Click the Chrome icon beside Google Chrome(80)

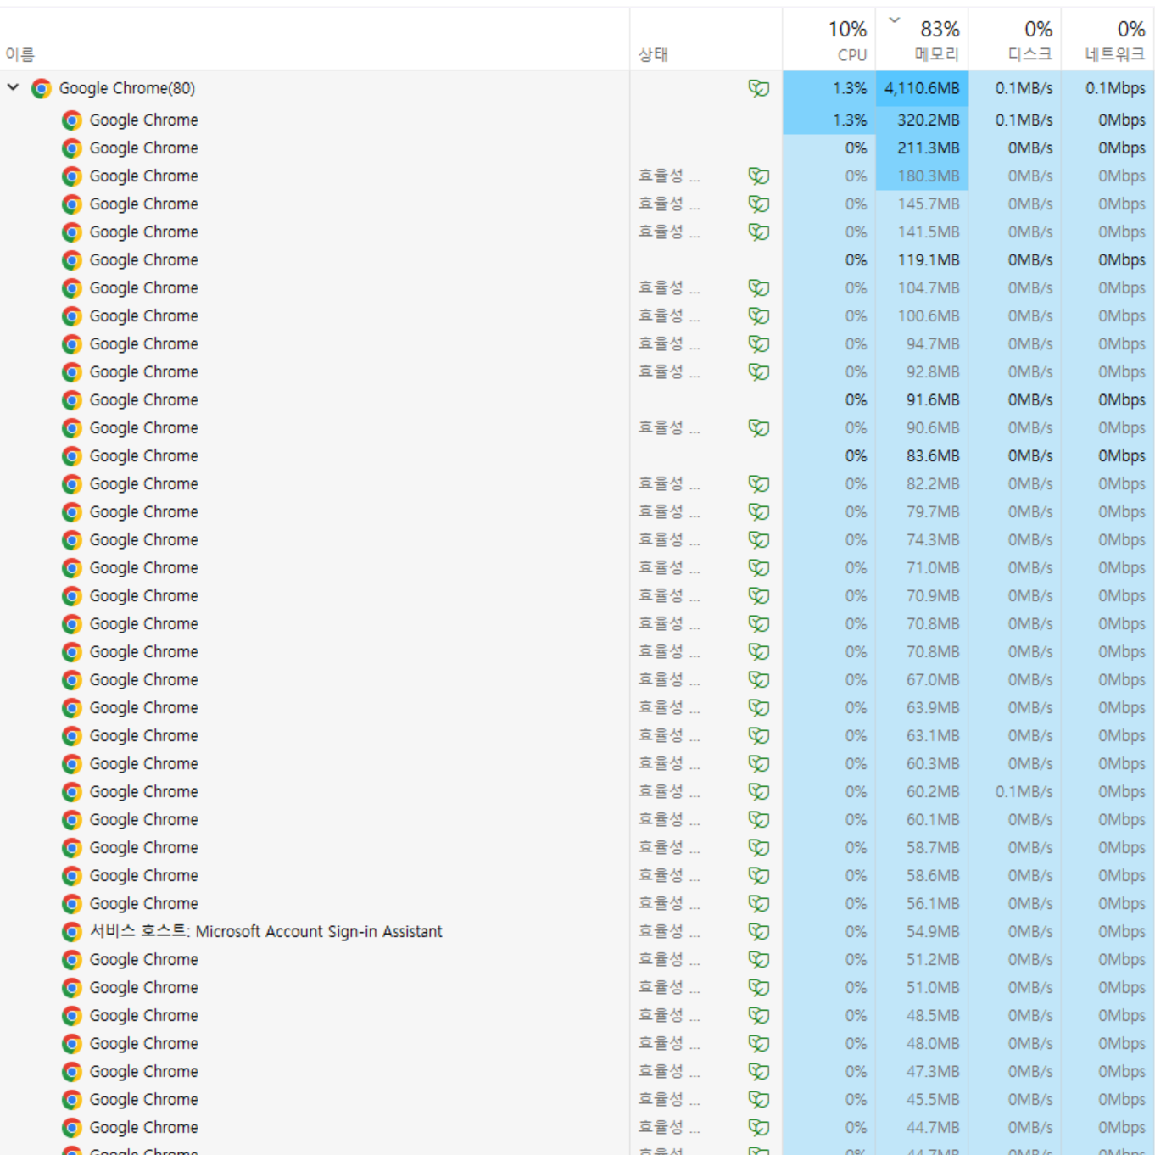(x=41, y=88)
